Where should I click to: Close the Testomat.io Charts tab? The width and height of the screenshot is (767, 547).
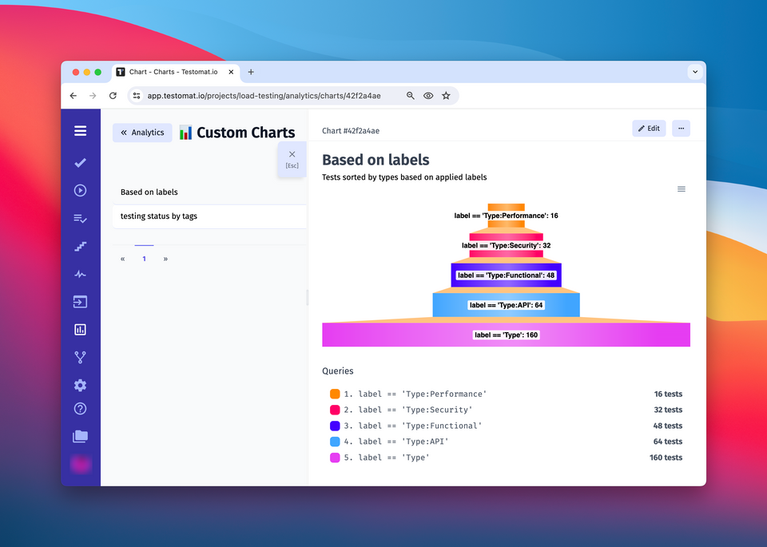tap(231, 72)
